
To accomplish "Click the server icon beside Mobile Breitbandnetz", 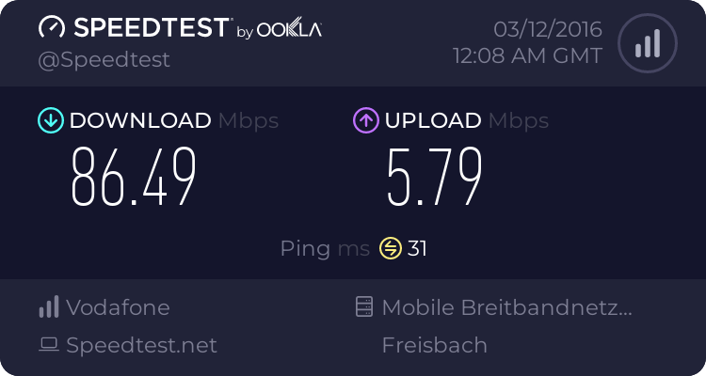I will 363,306.
